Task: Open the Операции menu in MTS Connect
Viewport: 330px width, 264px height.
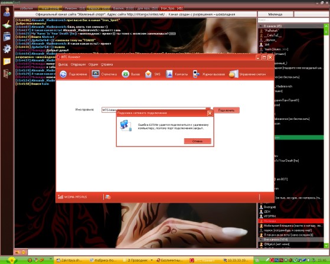Action: (78, 64)
